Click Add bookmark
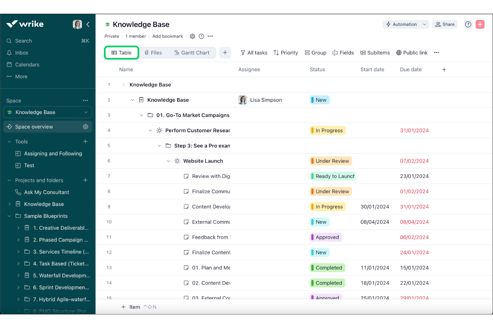Image resolution: width=493 pixels, height=328 pixels. (168, 36)
